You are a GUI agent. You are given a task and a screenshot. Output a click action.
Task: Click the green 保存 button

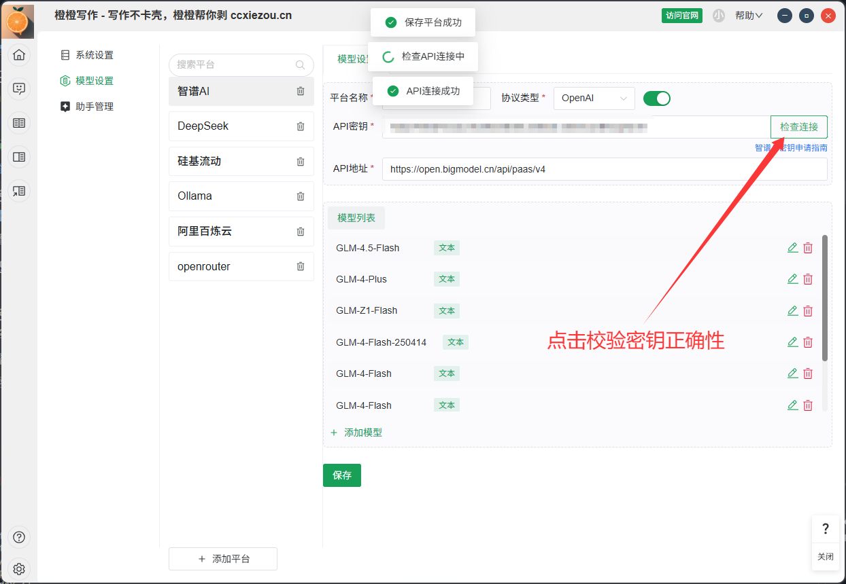coord(342,475)
